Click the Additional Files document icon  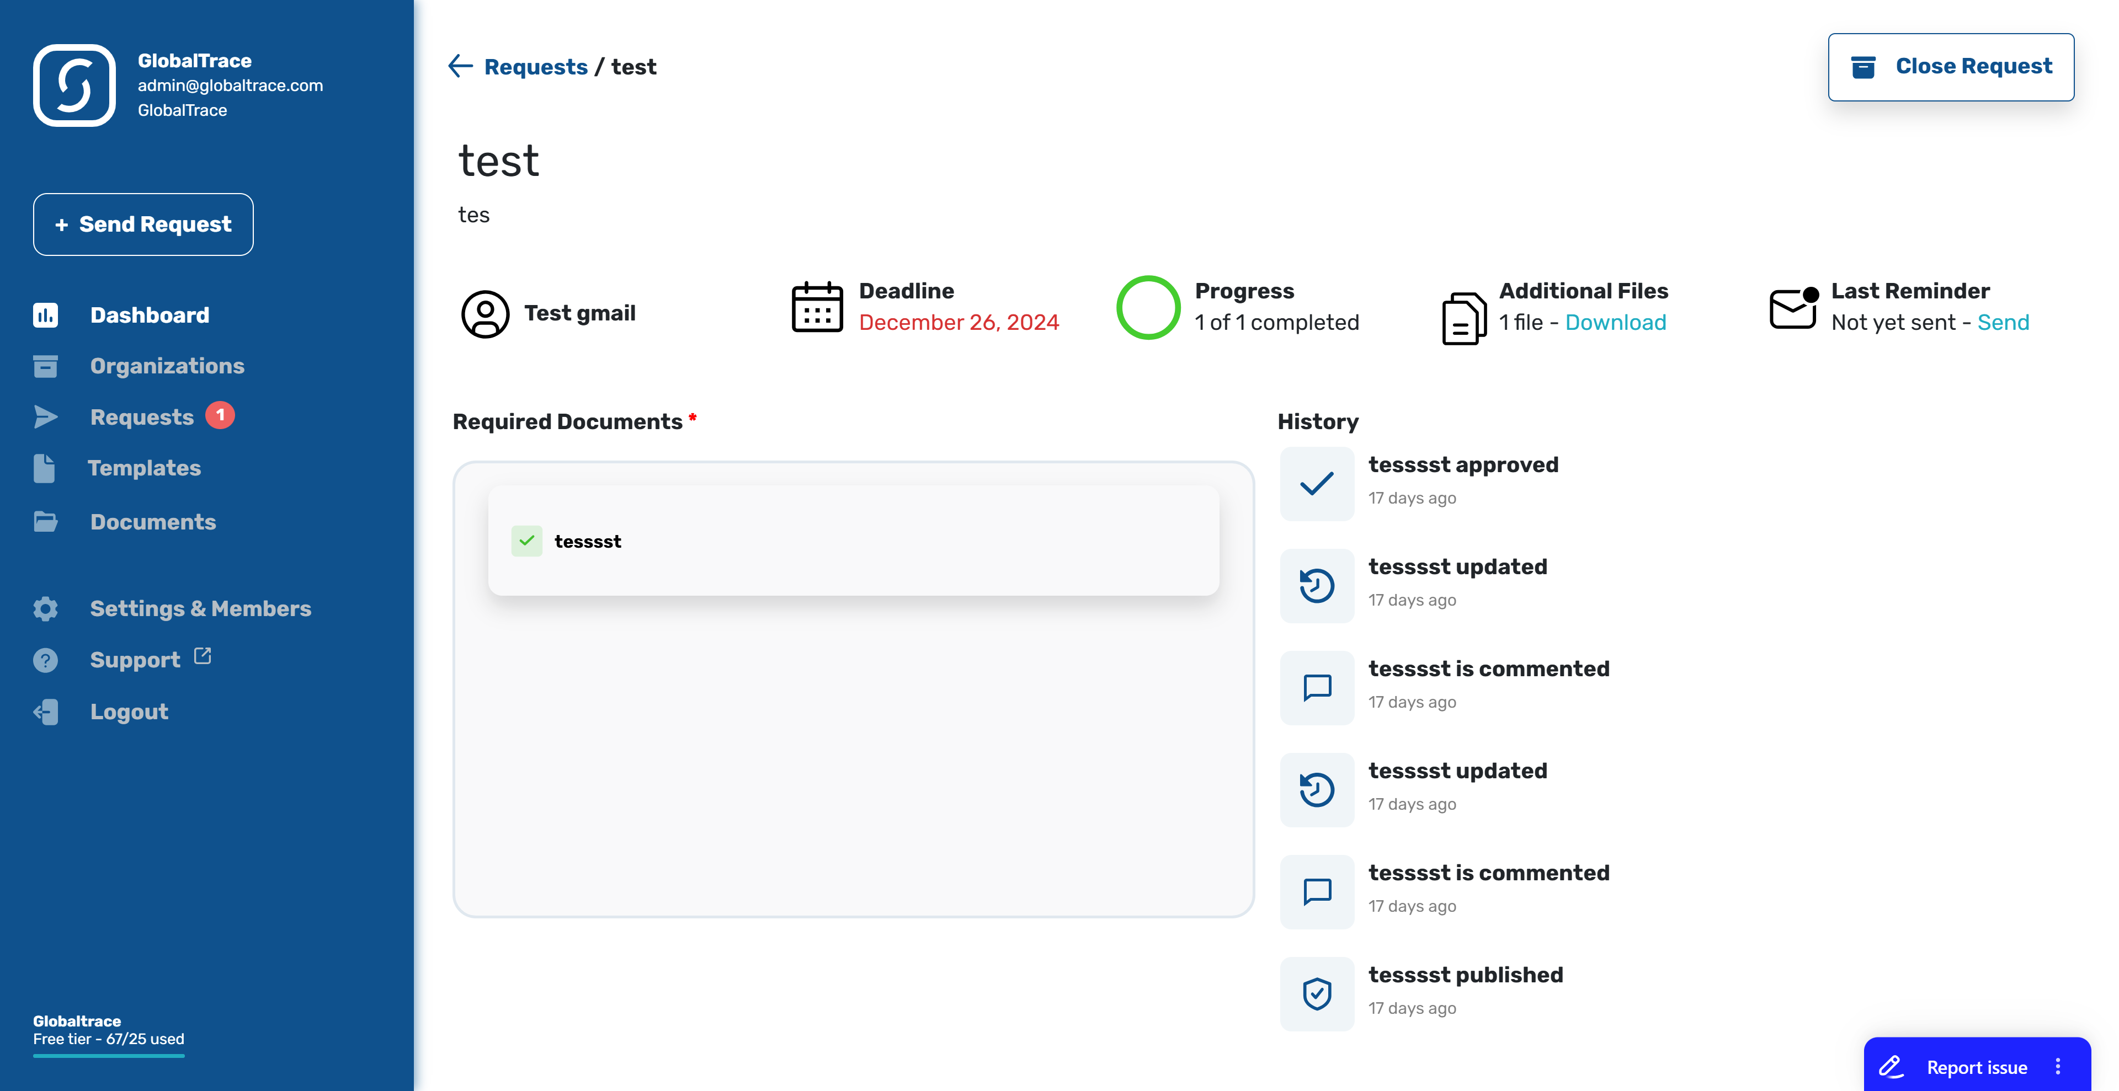[x=1463, y=318]
